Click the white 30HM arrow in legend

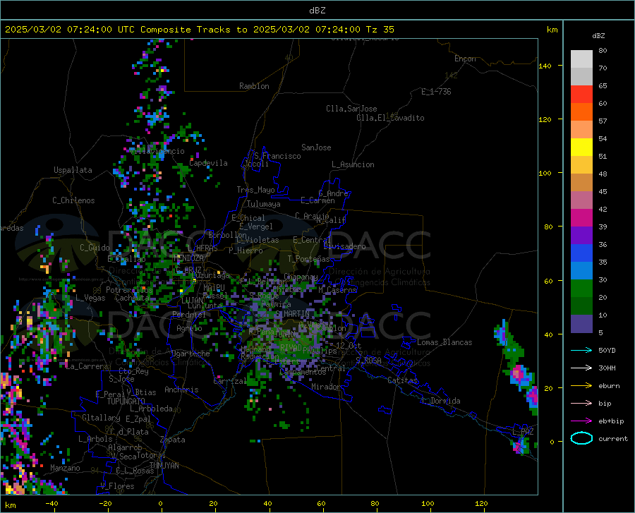[x=581, y=368]
